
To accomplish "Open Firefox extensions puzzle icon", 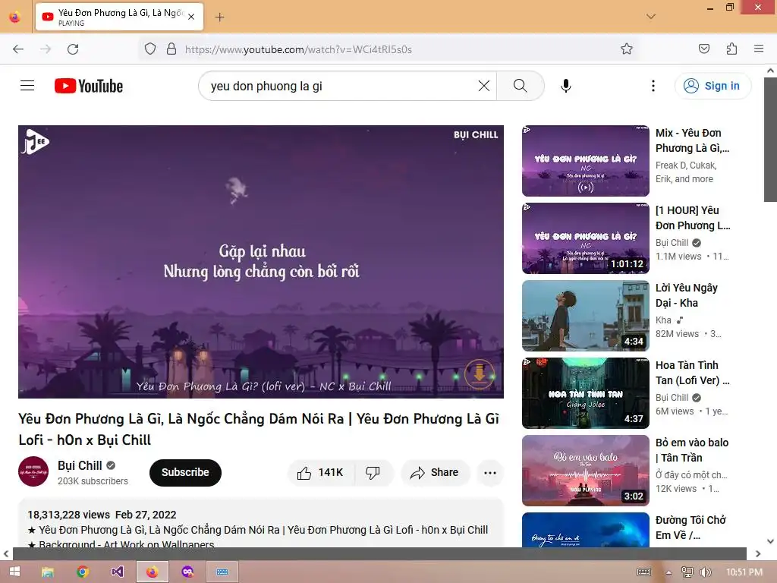I will (x=731, y=49).
